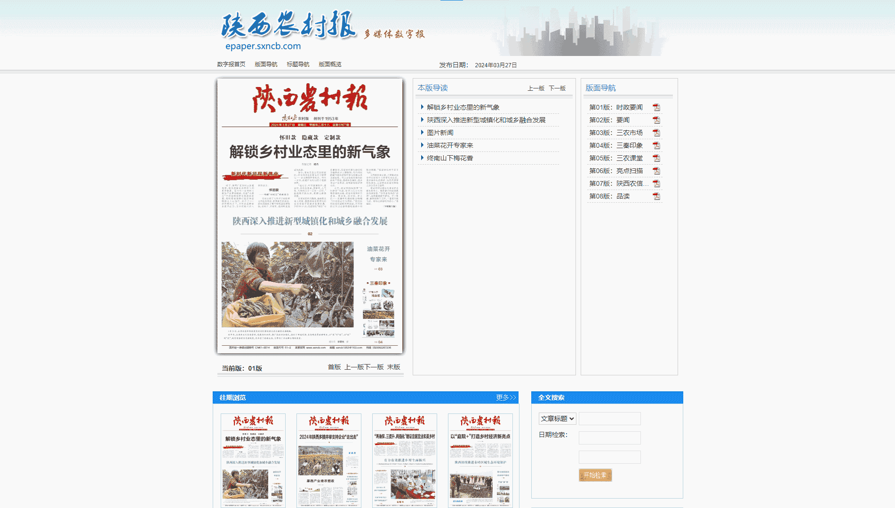Open 标题导航 menu item
This screenshot has height=508, width=895.
(x=298, y=64)
